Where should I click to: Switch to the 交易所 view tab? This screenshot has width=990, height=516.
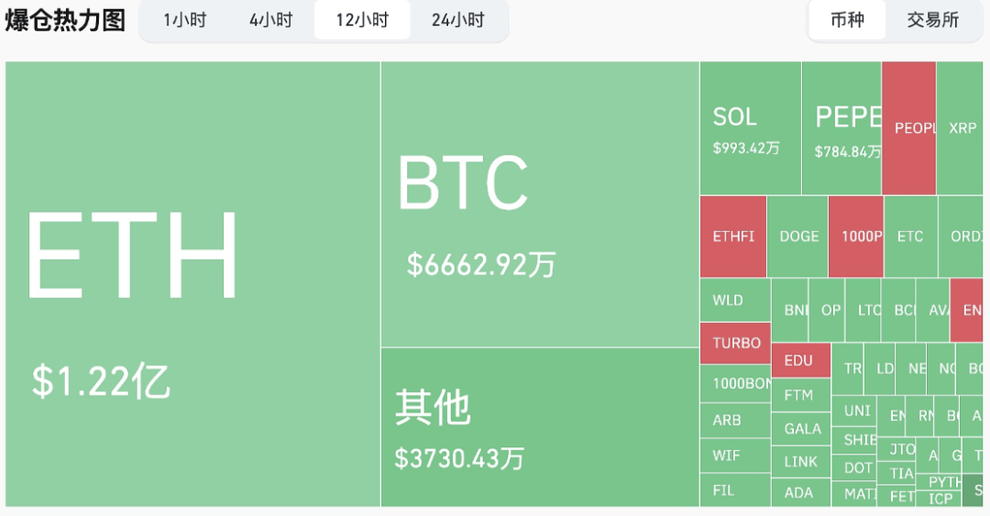(x=932, y=20)
